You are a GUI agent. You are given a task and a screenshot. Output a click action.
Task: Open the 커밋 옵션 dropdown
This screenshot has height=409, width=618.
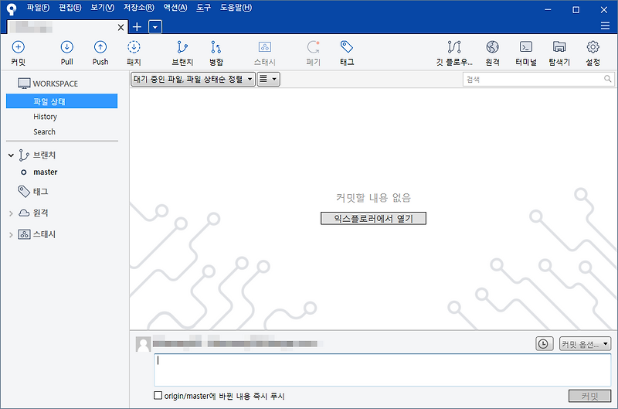[x=585, y=344]
